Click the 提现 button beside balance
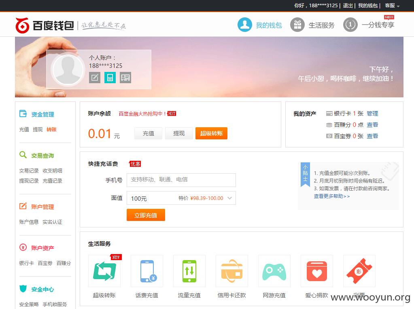Screen dimensions: 414x309 click(179, 133)
